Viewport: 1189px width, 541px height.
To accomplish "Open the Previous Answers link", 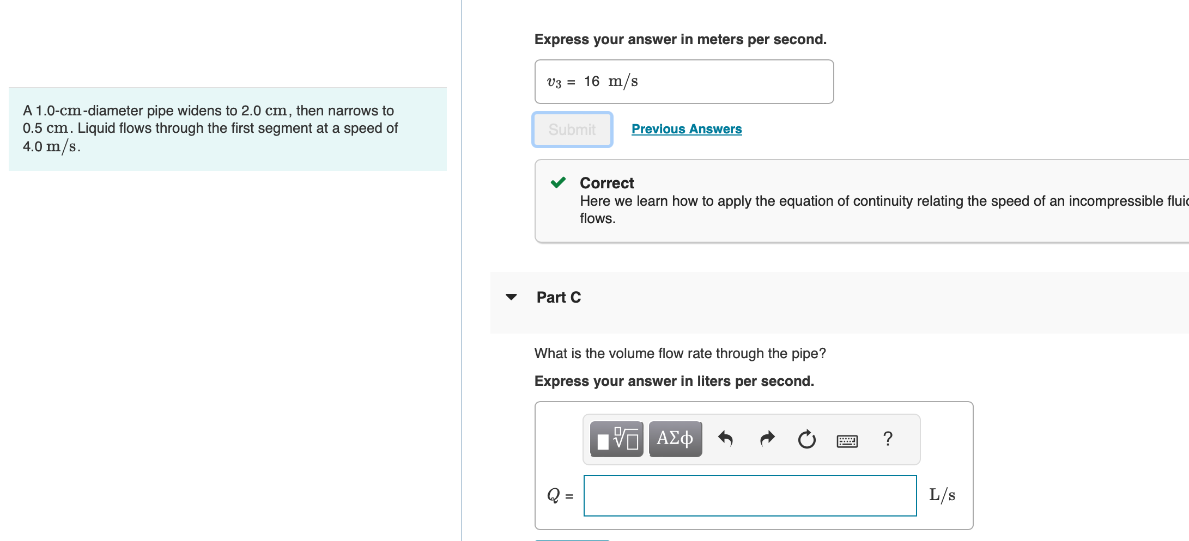I will coord(686,129).
